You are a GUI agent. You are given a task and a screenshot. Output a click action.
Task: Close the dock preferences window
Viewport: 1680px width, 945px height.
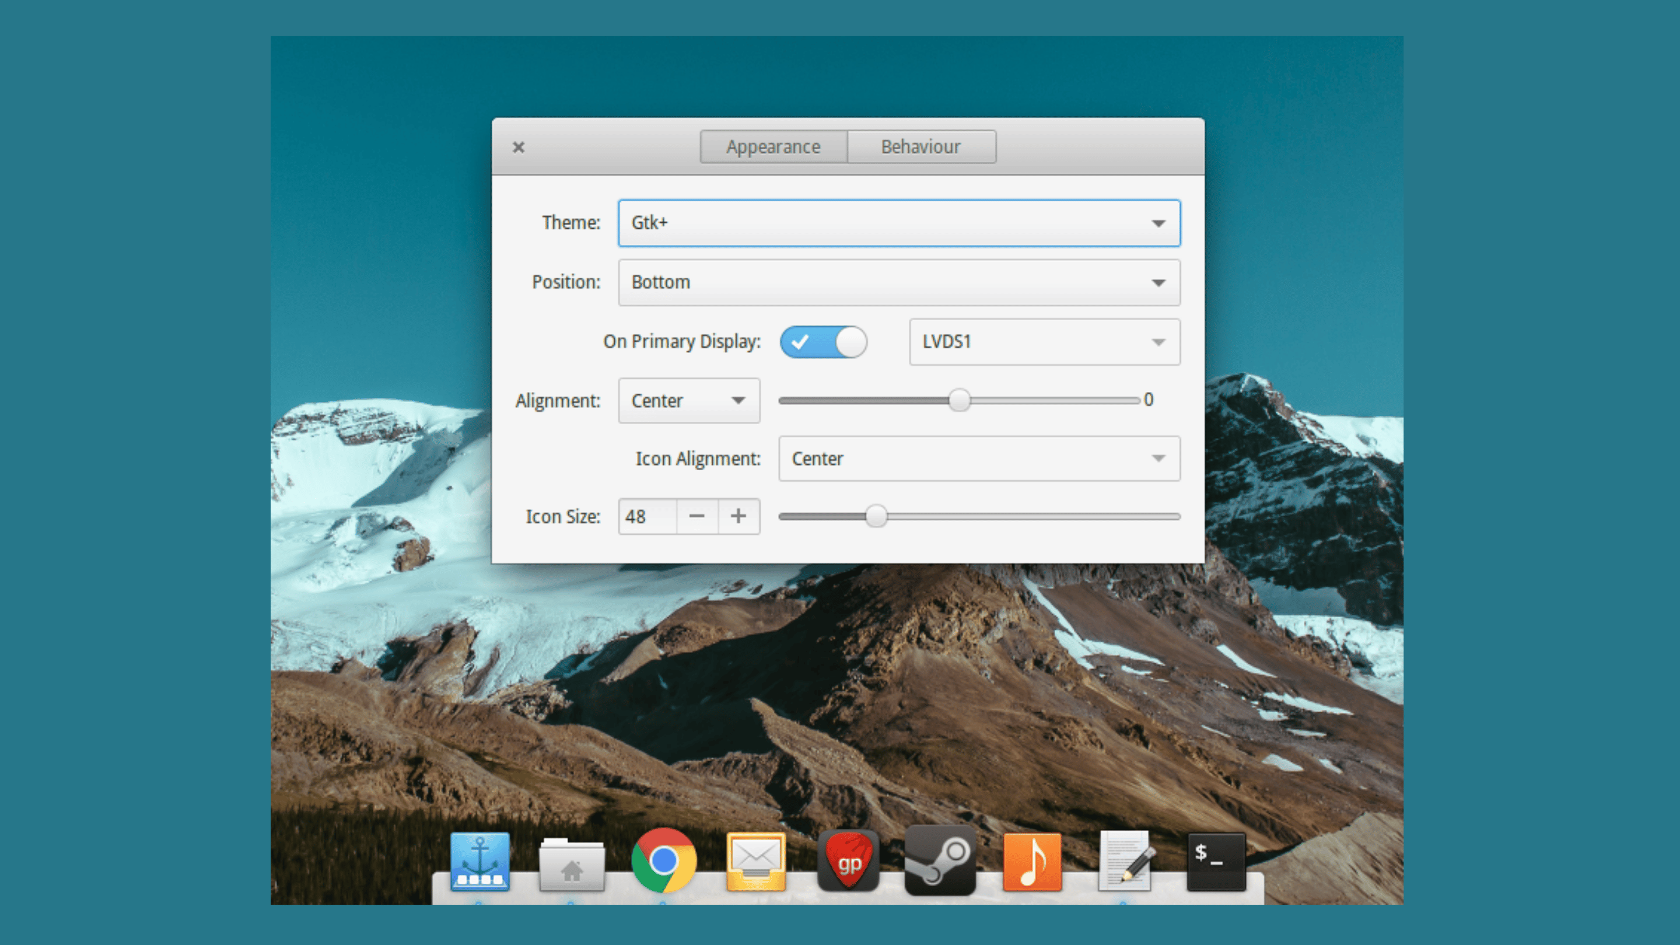coord(519,148)
